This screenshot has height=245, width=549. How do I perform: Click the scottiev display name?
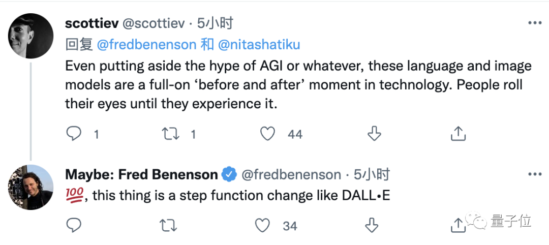pos(92,23)
